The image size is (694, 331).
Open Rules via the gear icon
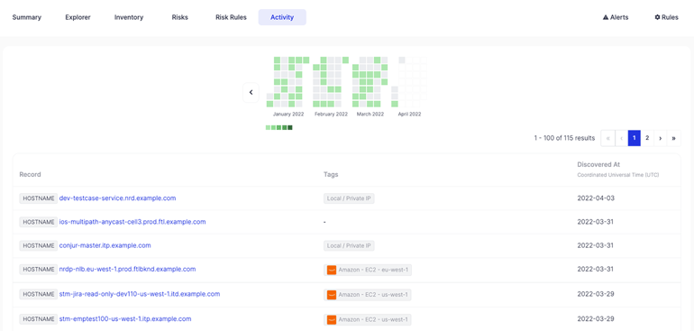(667, 17)
